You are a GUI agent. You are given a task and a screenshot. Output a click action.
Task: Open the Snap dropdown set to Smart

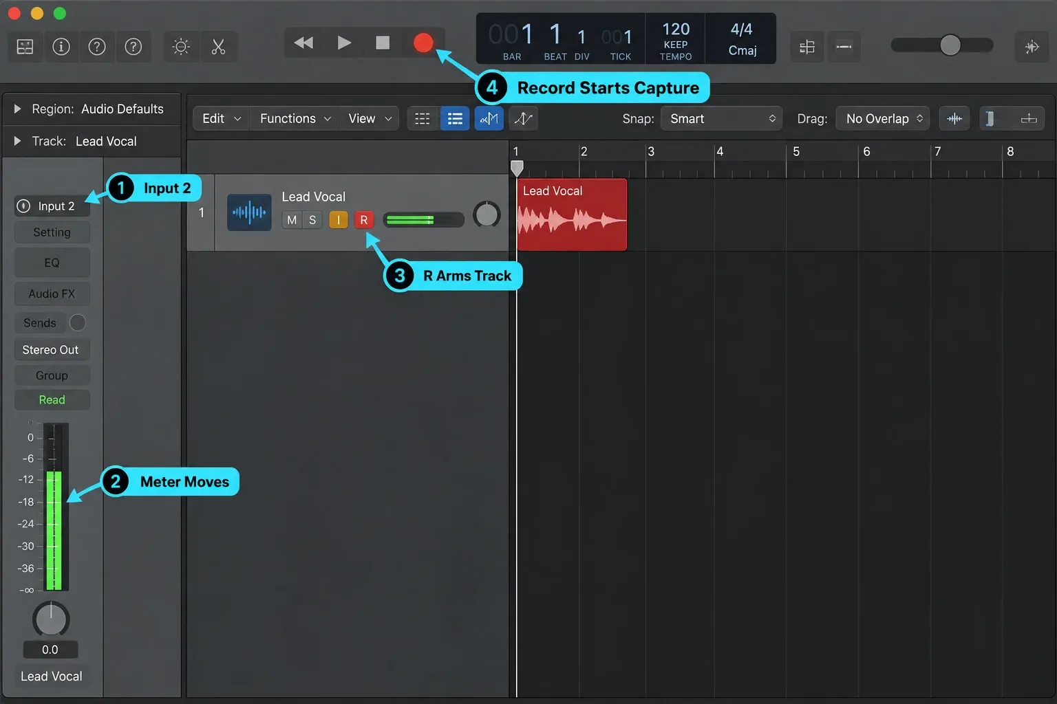721,119
